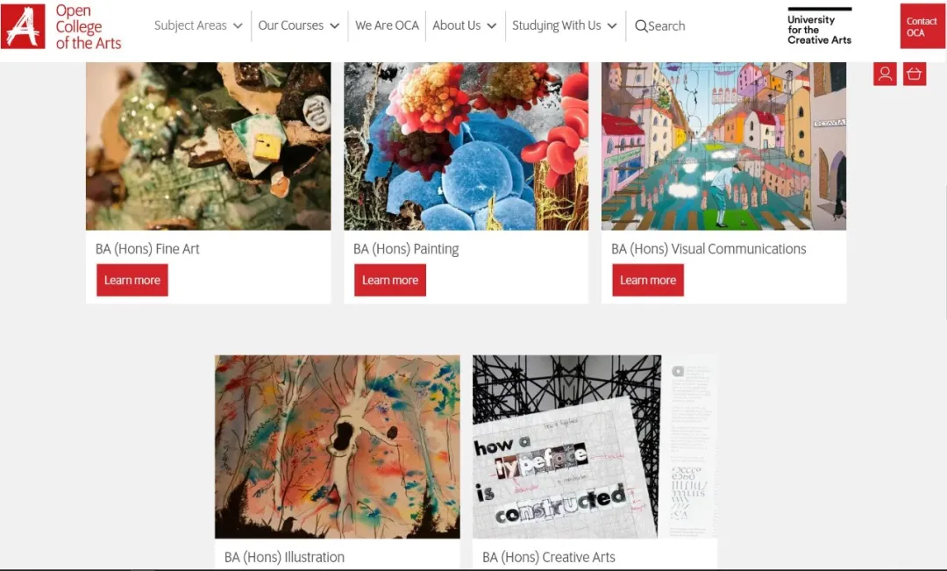947x571 pixels.
Task: Click the Open College of the Arts logo
Action: 61,26
